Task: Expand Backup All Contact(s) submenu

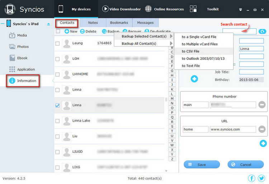Action: tap(144, 43)
